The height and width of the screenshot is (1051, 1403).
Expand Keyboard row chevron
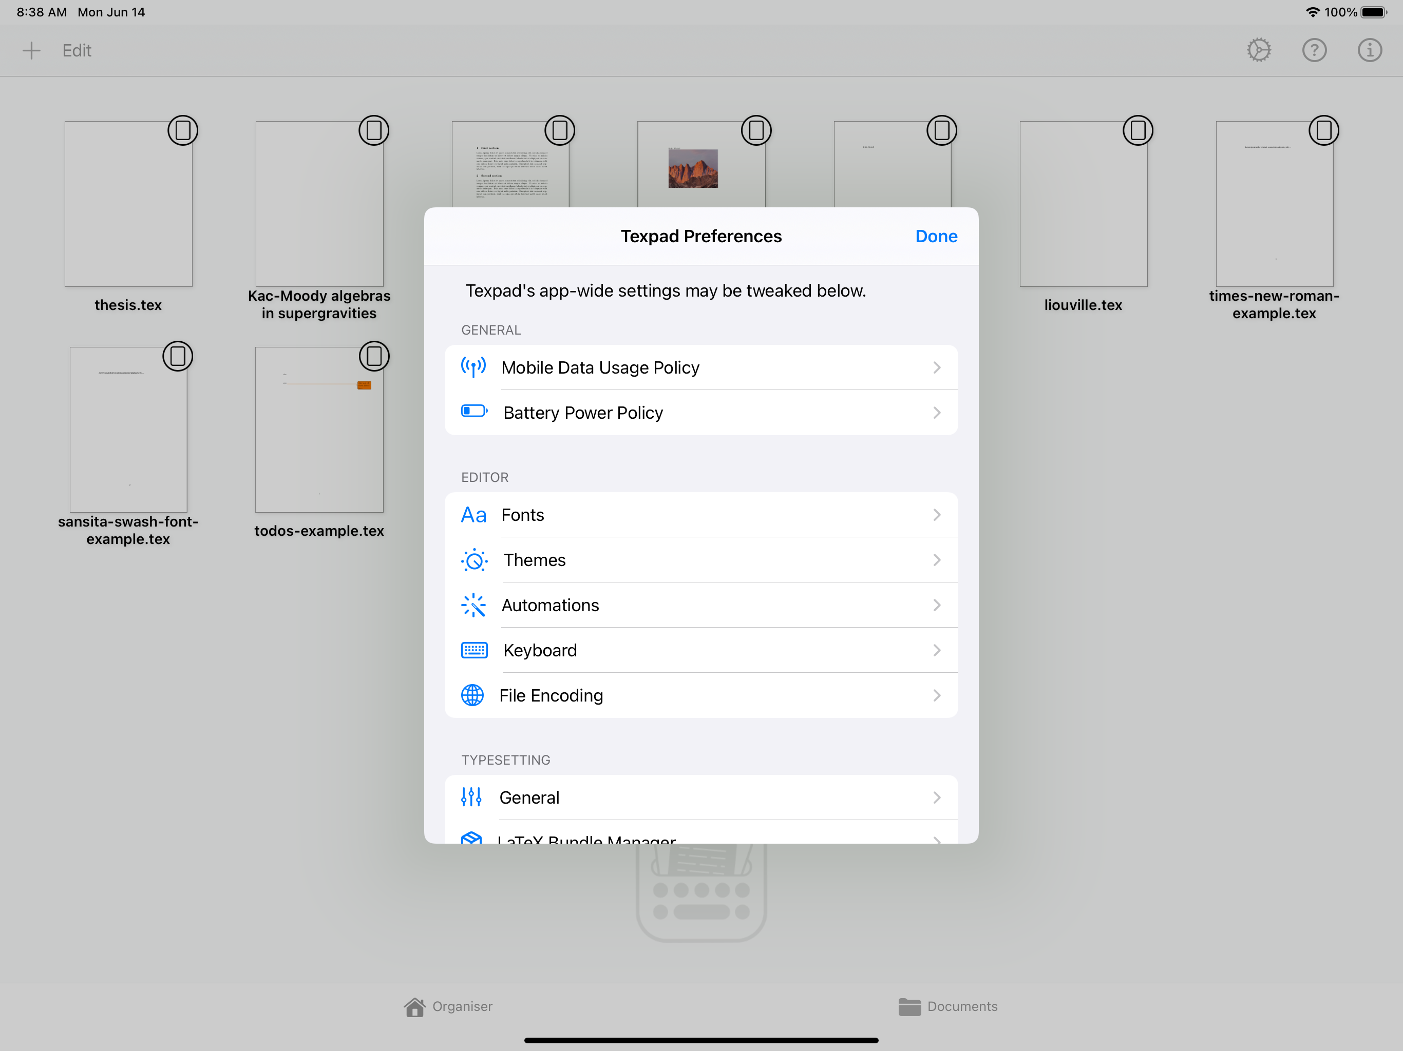[x=936, y=650]
